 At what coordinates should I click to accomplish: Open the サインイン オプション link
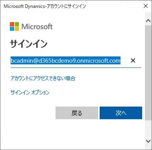click(x=30, y=92)
